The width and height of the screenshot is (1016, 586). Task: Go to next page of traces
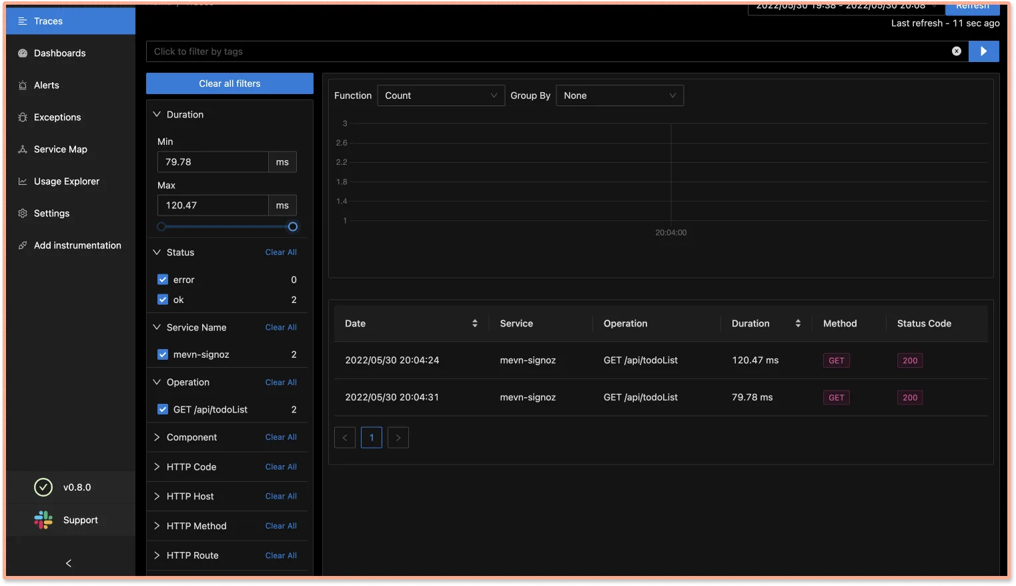pos(398,438)
